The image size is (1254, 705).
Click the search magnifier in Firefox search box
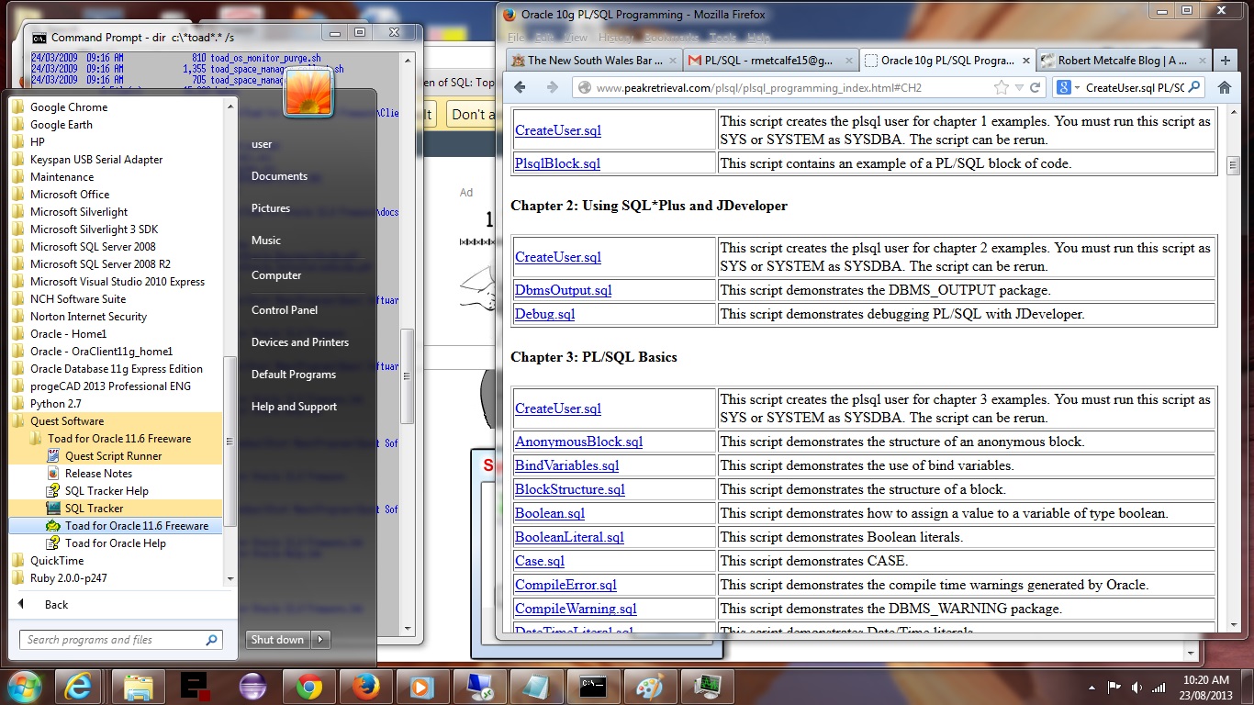tap(1193, 87)
